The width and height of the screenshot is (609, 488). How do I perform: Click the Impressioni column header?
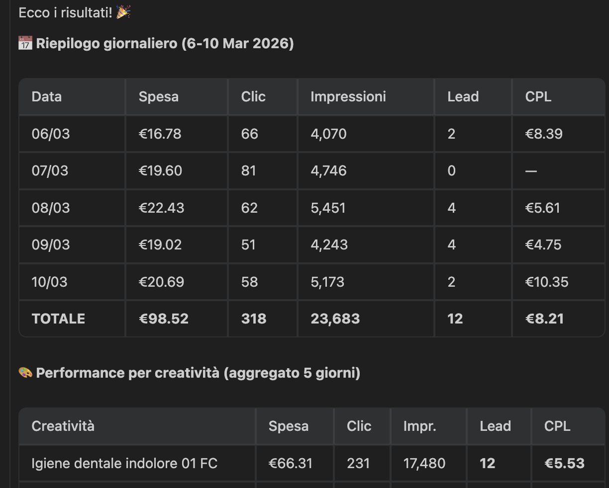(348, 96)
